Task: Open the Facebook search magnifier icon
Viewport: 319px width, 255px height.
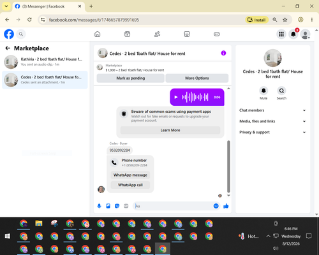Action: click(21, 34)
